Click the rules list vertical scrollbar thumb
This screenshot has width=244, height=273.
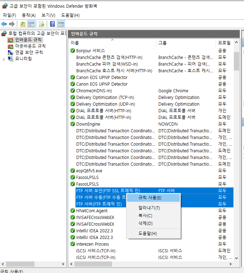(236, 61)
